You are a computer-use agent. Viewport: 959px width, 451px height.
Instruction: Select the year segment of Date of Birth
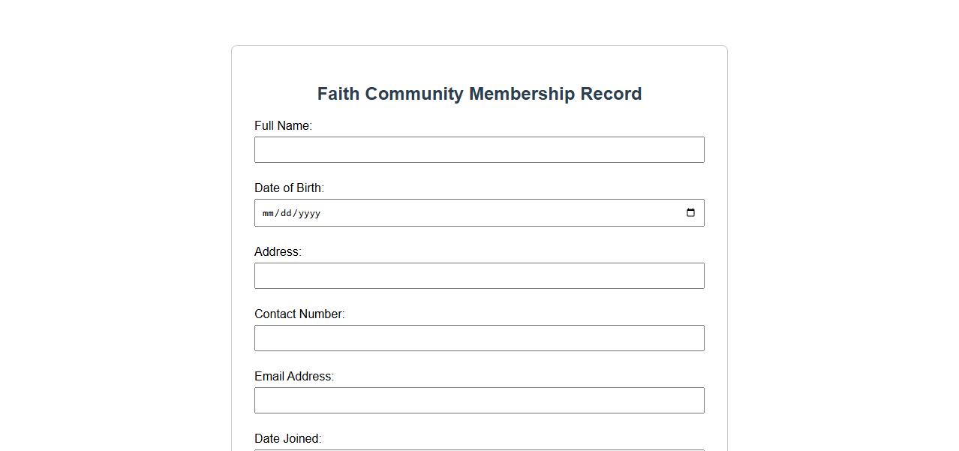[308, 214]
